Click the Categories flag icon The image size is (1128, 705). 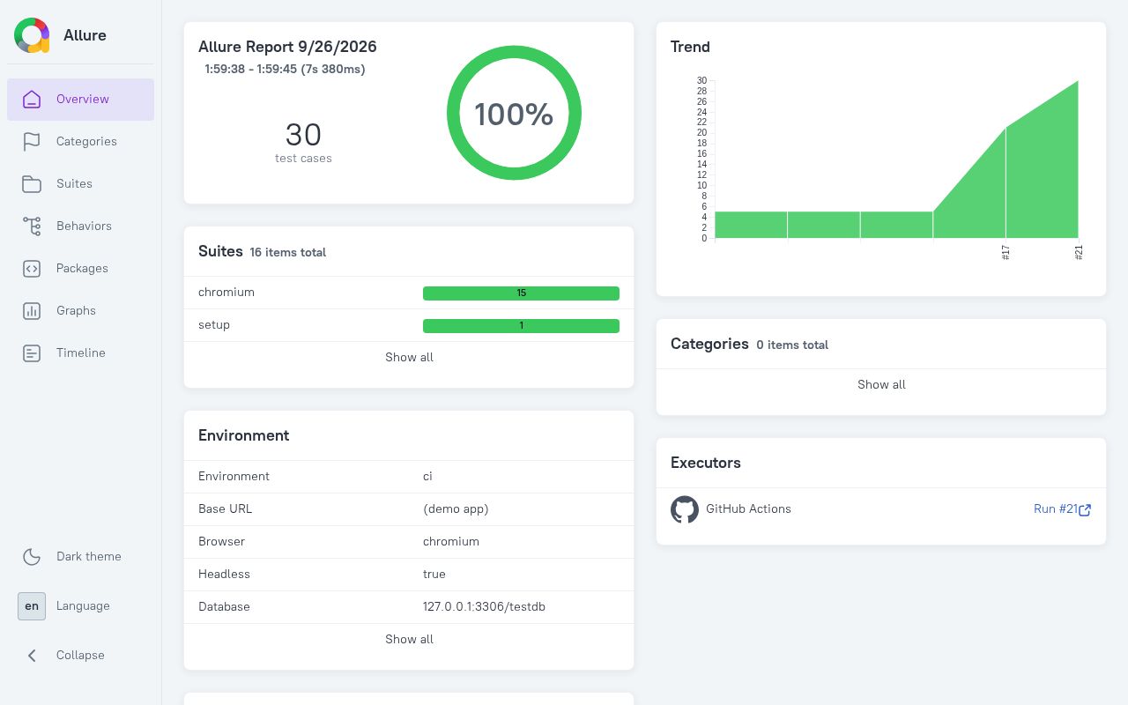click(32, 141)
